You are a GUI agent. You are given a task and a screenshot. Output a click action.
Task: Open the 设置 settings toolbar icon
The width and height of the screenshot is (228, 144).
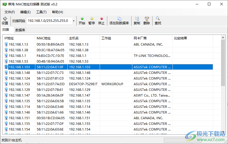5,20
